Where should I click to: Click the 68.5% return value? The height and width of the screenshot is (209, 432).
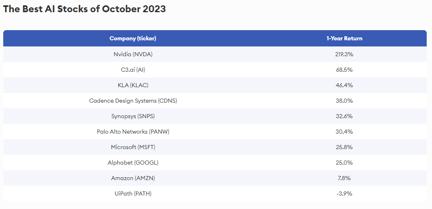344,70
